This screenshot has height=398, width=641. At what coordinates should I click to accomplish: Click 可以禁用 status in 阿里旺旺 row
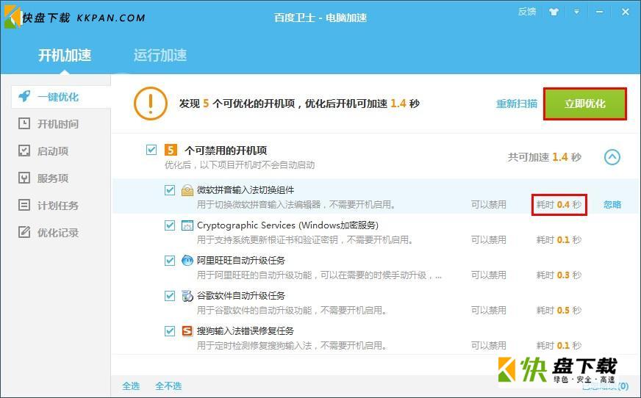[489, 275]
